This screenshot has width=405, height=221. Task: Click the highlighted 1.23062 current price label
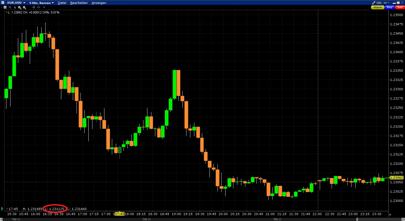point(396,178)
